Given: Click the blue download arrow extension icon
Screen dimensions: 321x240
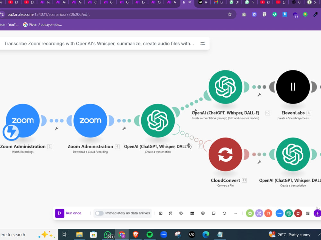Looking at the screenshot, I should (285, 14).
